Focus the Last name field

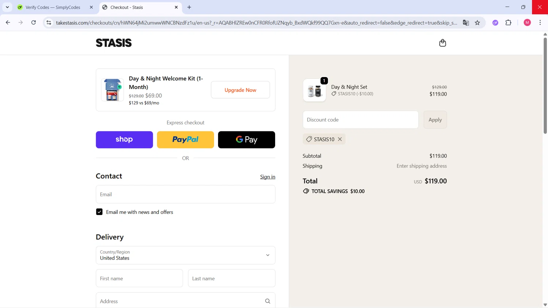point(232,278)
